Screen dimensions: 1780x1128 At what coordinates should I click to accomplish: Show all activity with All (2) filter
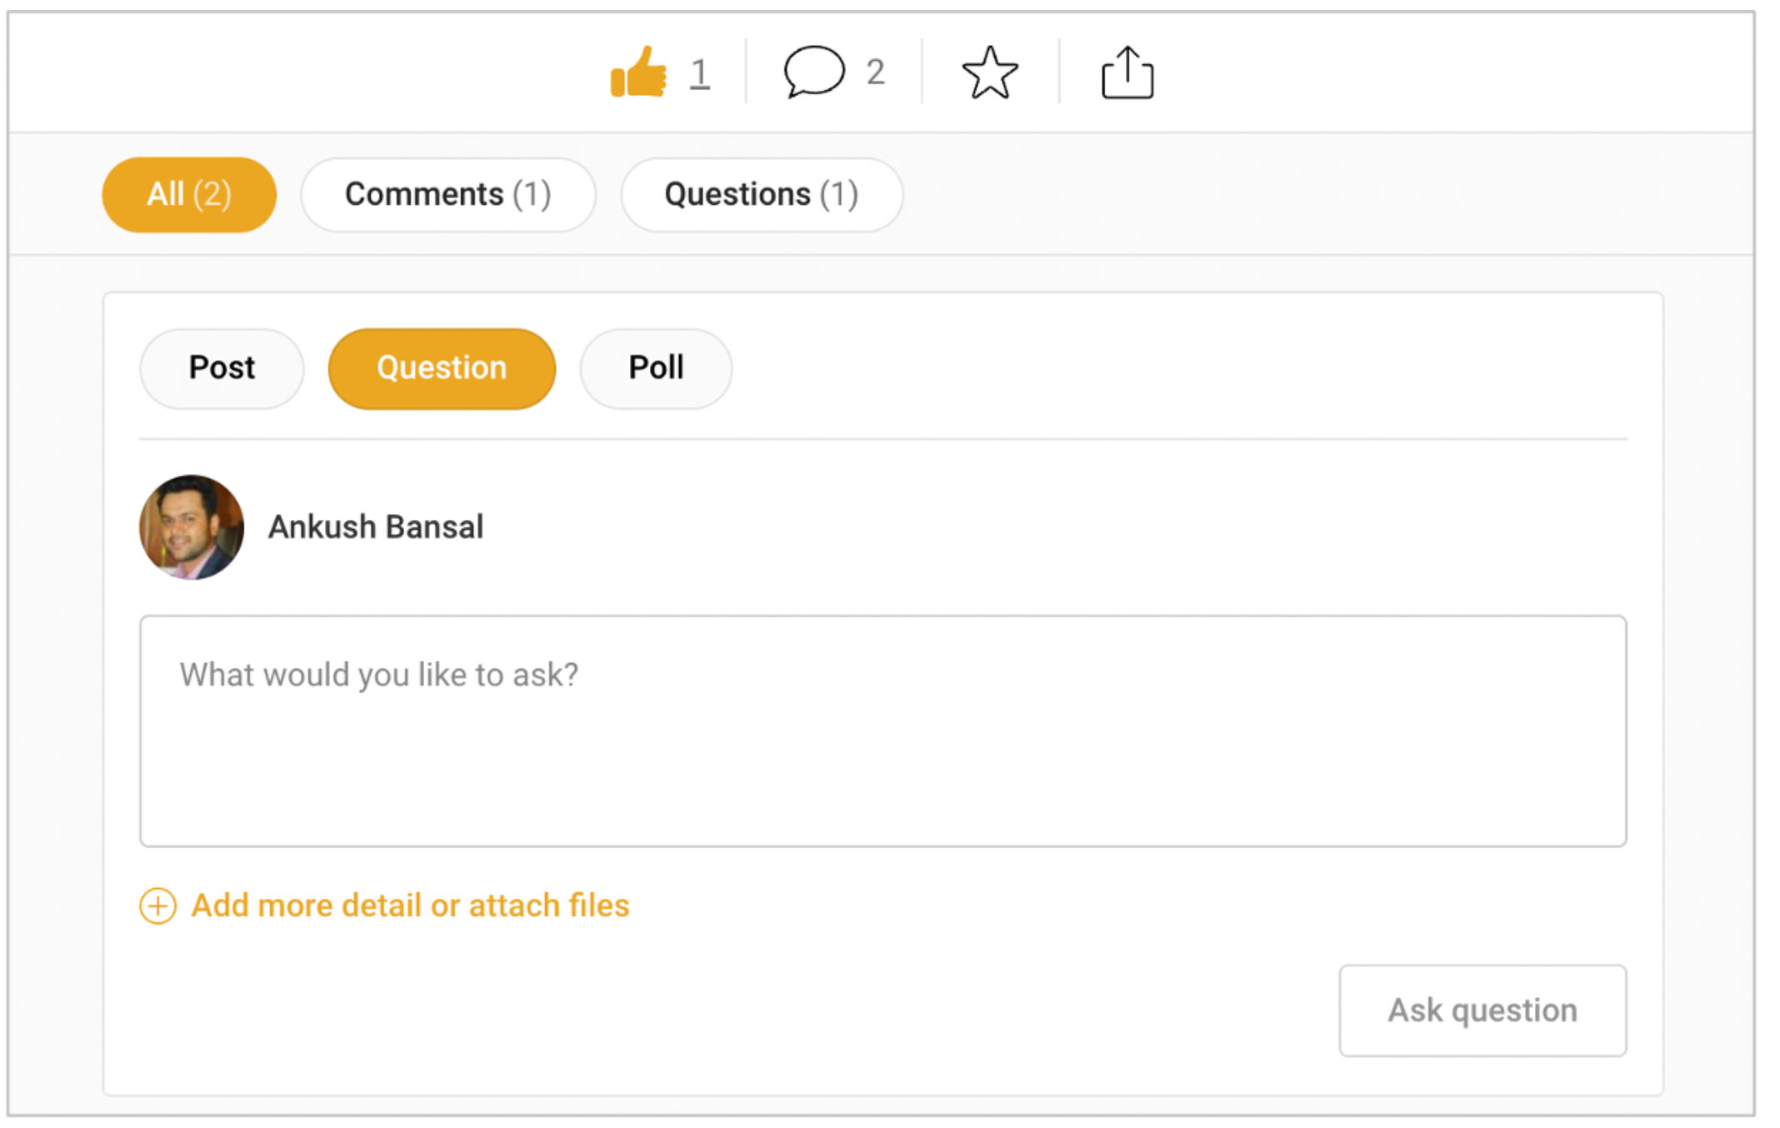pos(189,195)
